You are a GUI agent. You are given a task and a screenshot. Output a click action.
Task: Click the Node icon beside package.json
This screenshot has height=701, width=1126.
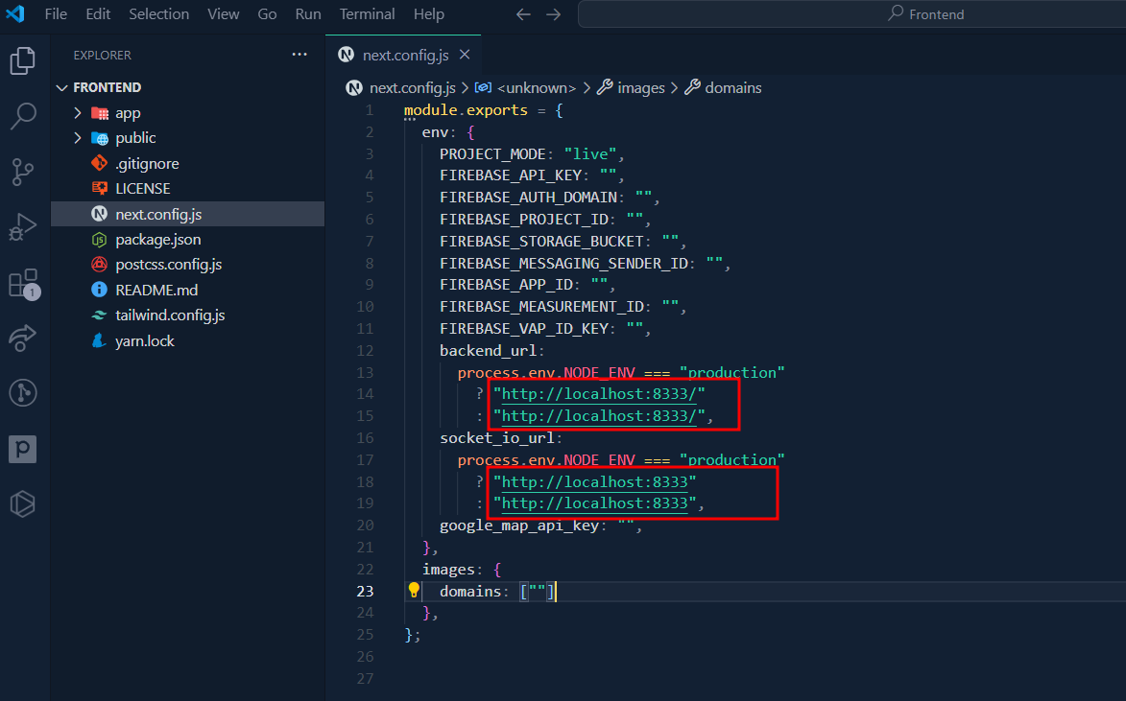click(100, 240)
